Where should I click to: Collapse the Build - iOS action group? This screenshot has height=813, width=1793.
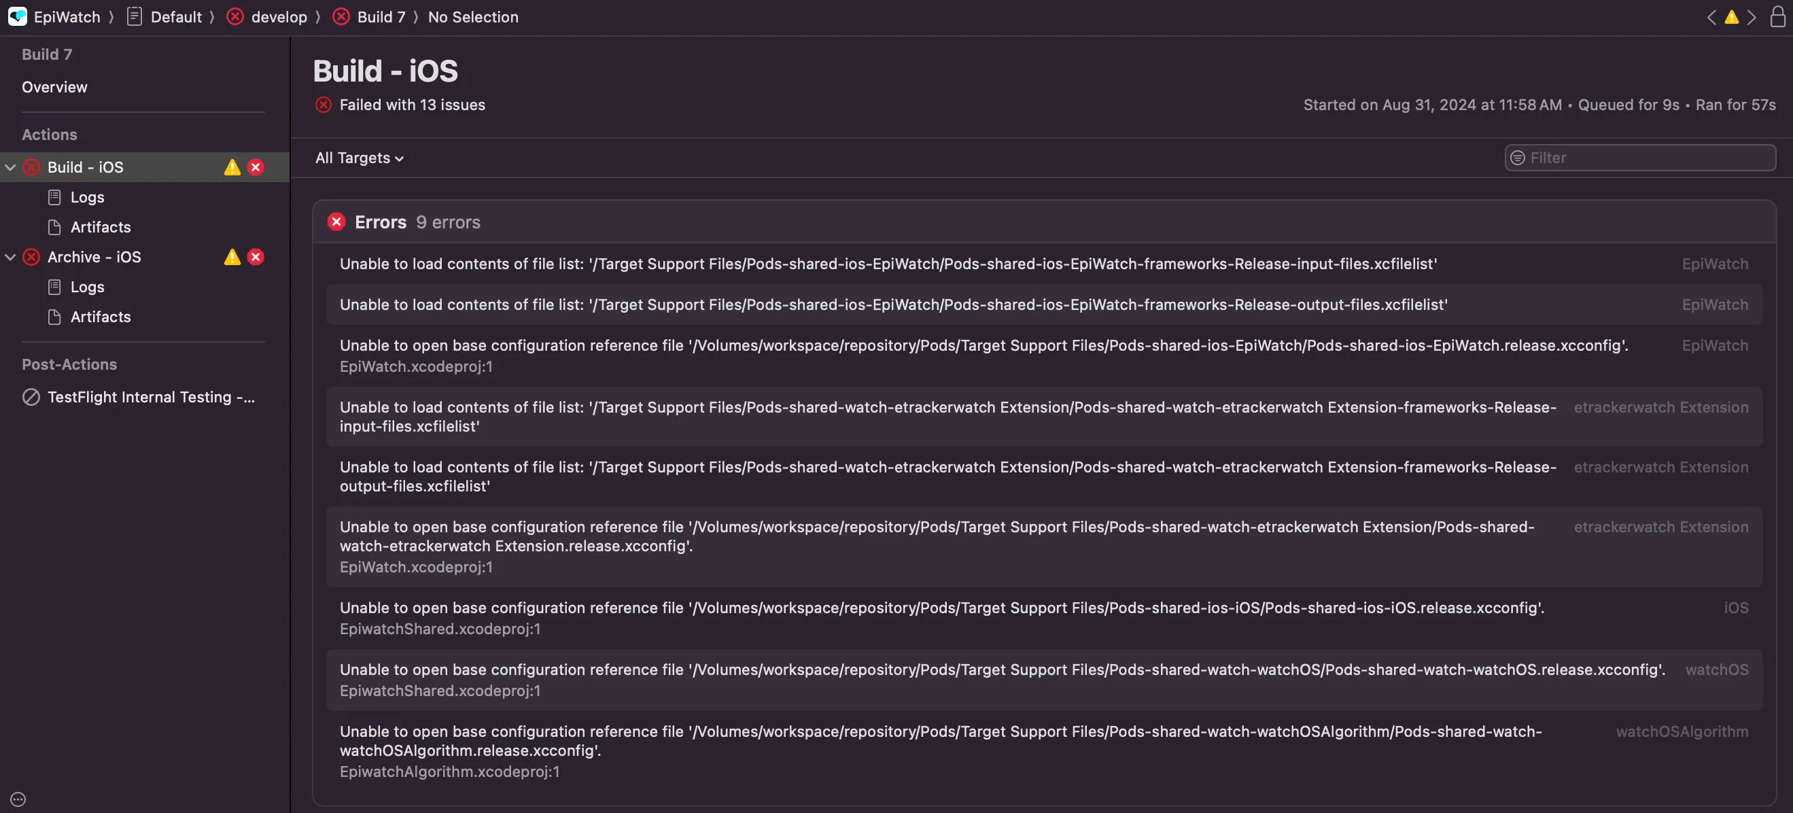[x=10, y=167]
